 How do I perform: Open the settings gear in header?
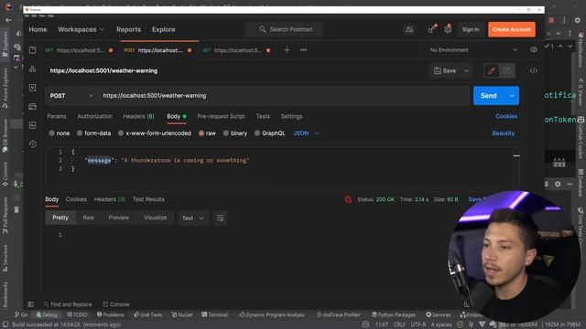[448, 29]
